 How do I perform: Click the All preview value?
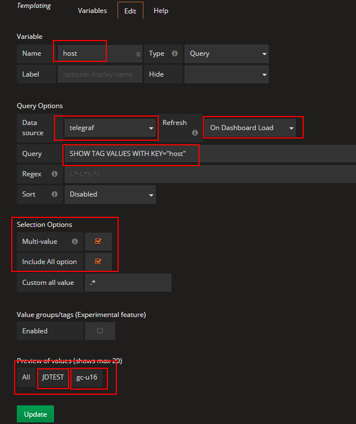[x=26, y=377]
